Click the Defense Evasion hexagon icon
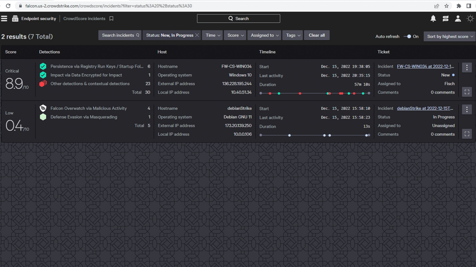476x267 pixels. click(43, 117)
